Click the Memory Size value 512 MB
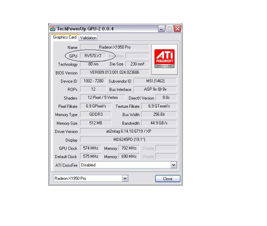 (x=96, y=123)
